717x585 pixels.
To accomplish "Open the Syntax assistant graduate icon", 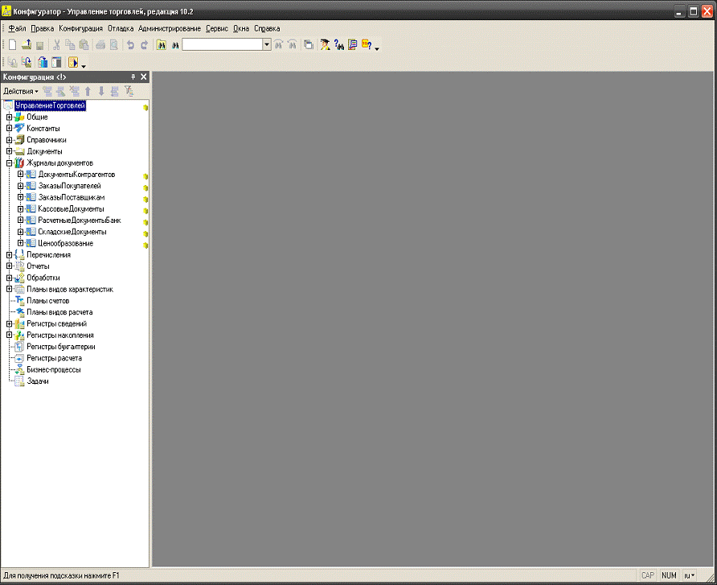I will (x=325, y=44).
